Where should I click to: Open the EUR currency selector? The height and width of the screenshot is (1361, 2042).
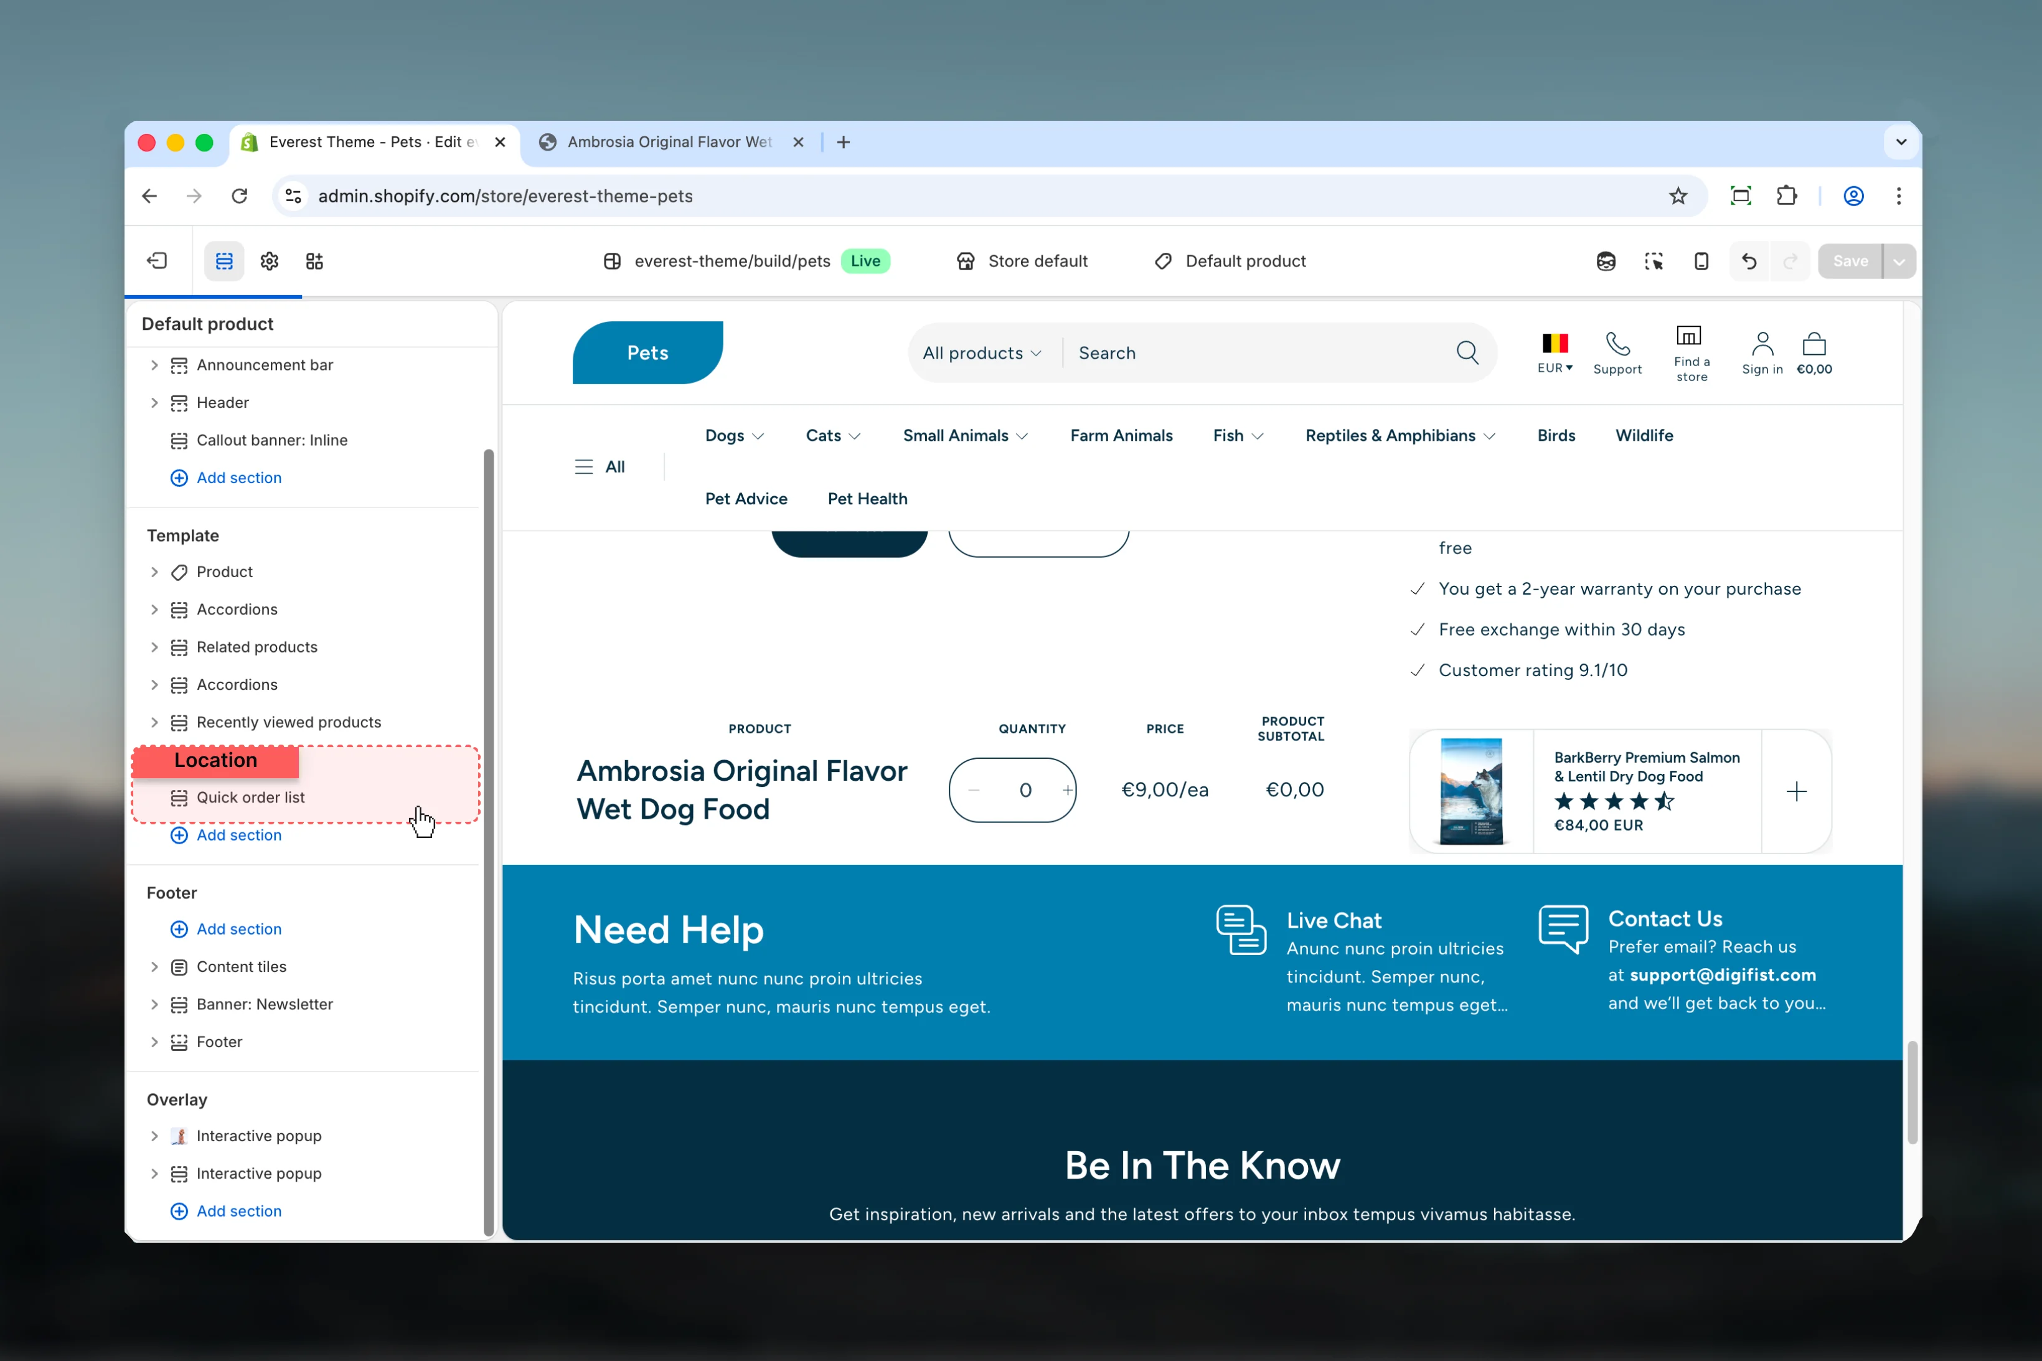click(1555, 353)
